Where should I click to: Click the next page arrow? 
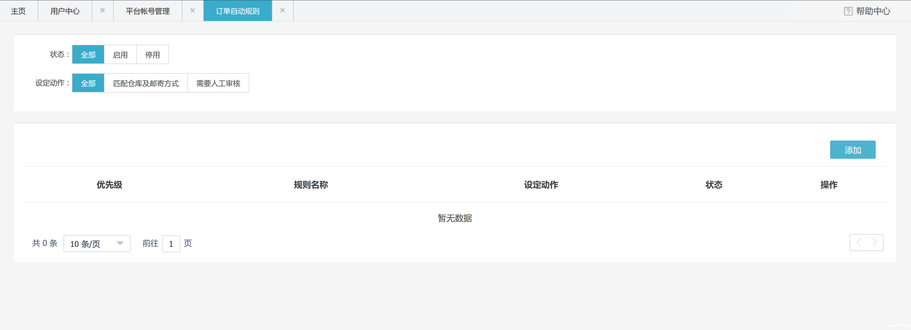874,243
